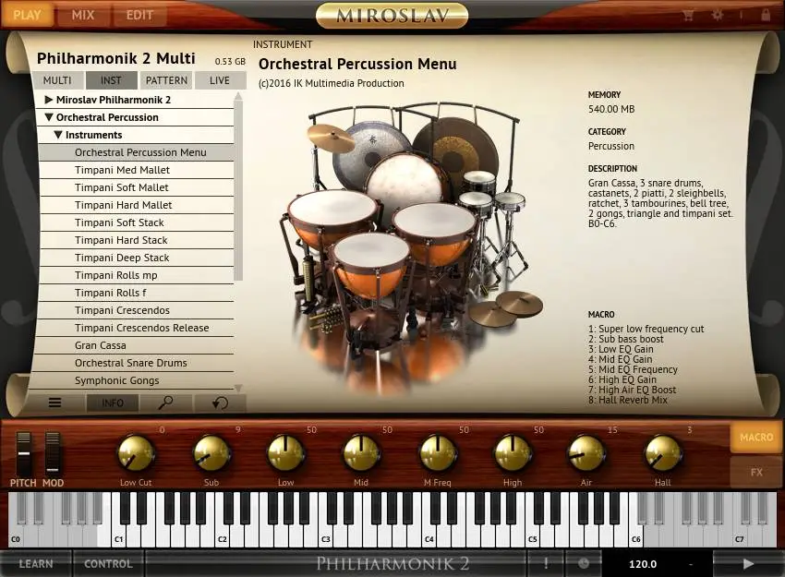Select Timpani Rolls mp
Image resolution: width=785 pixels, height=577 pixels.
pyautogui.click(x=136, y=275)
